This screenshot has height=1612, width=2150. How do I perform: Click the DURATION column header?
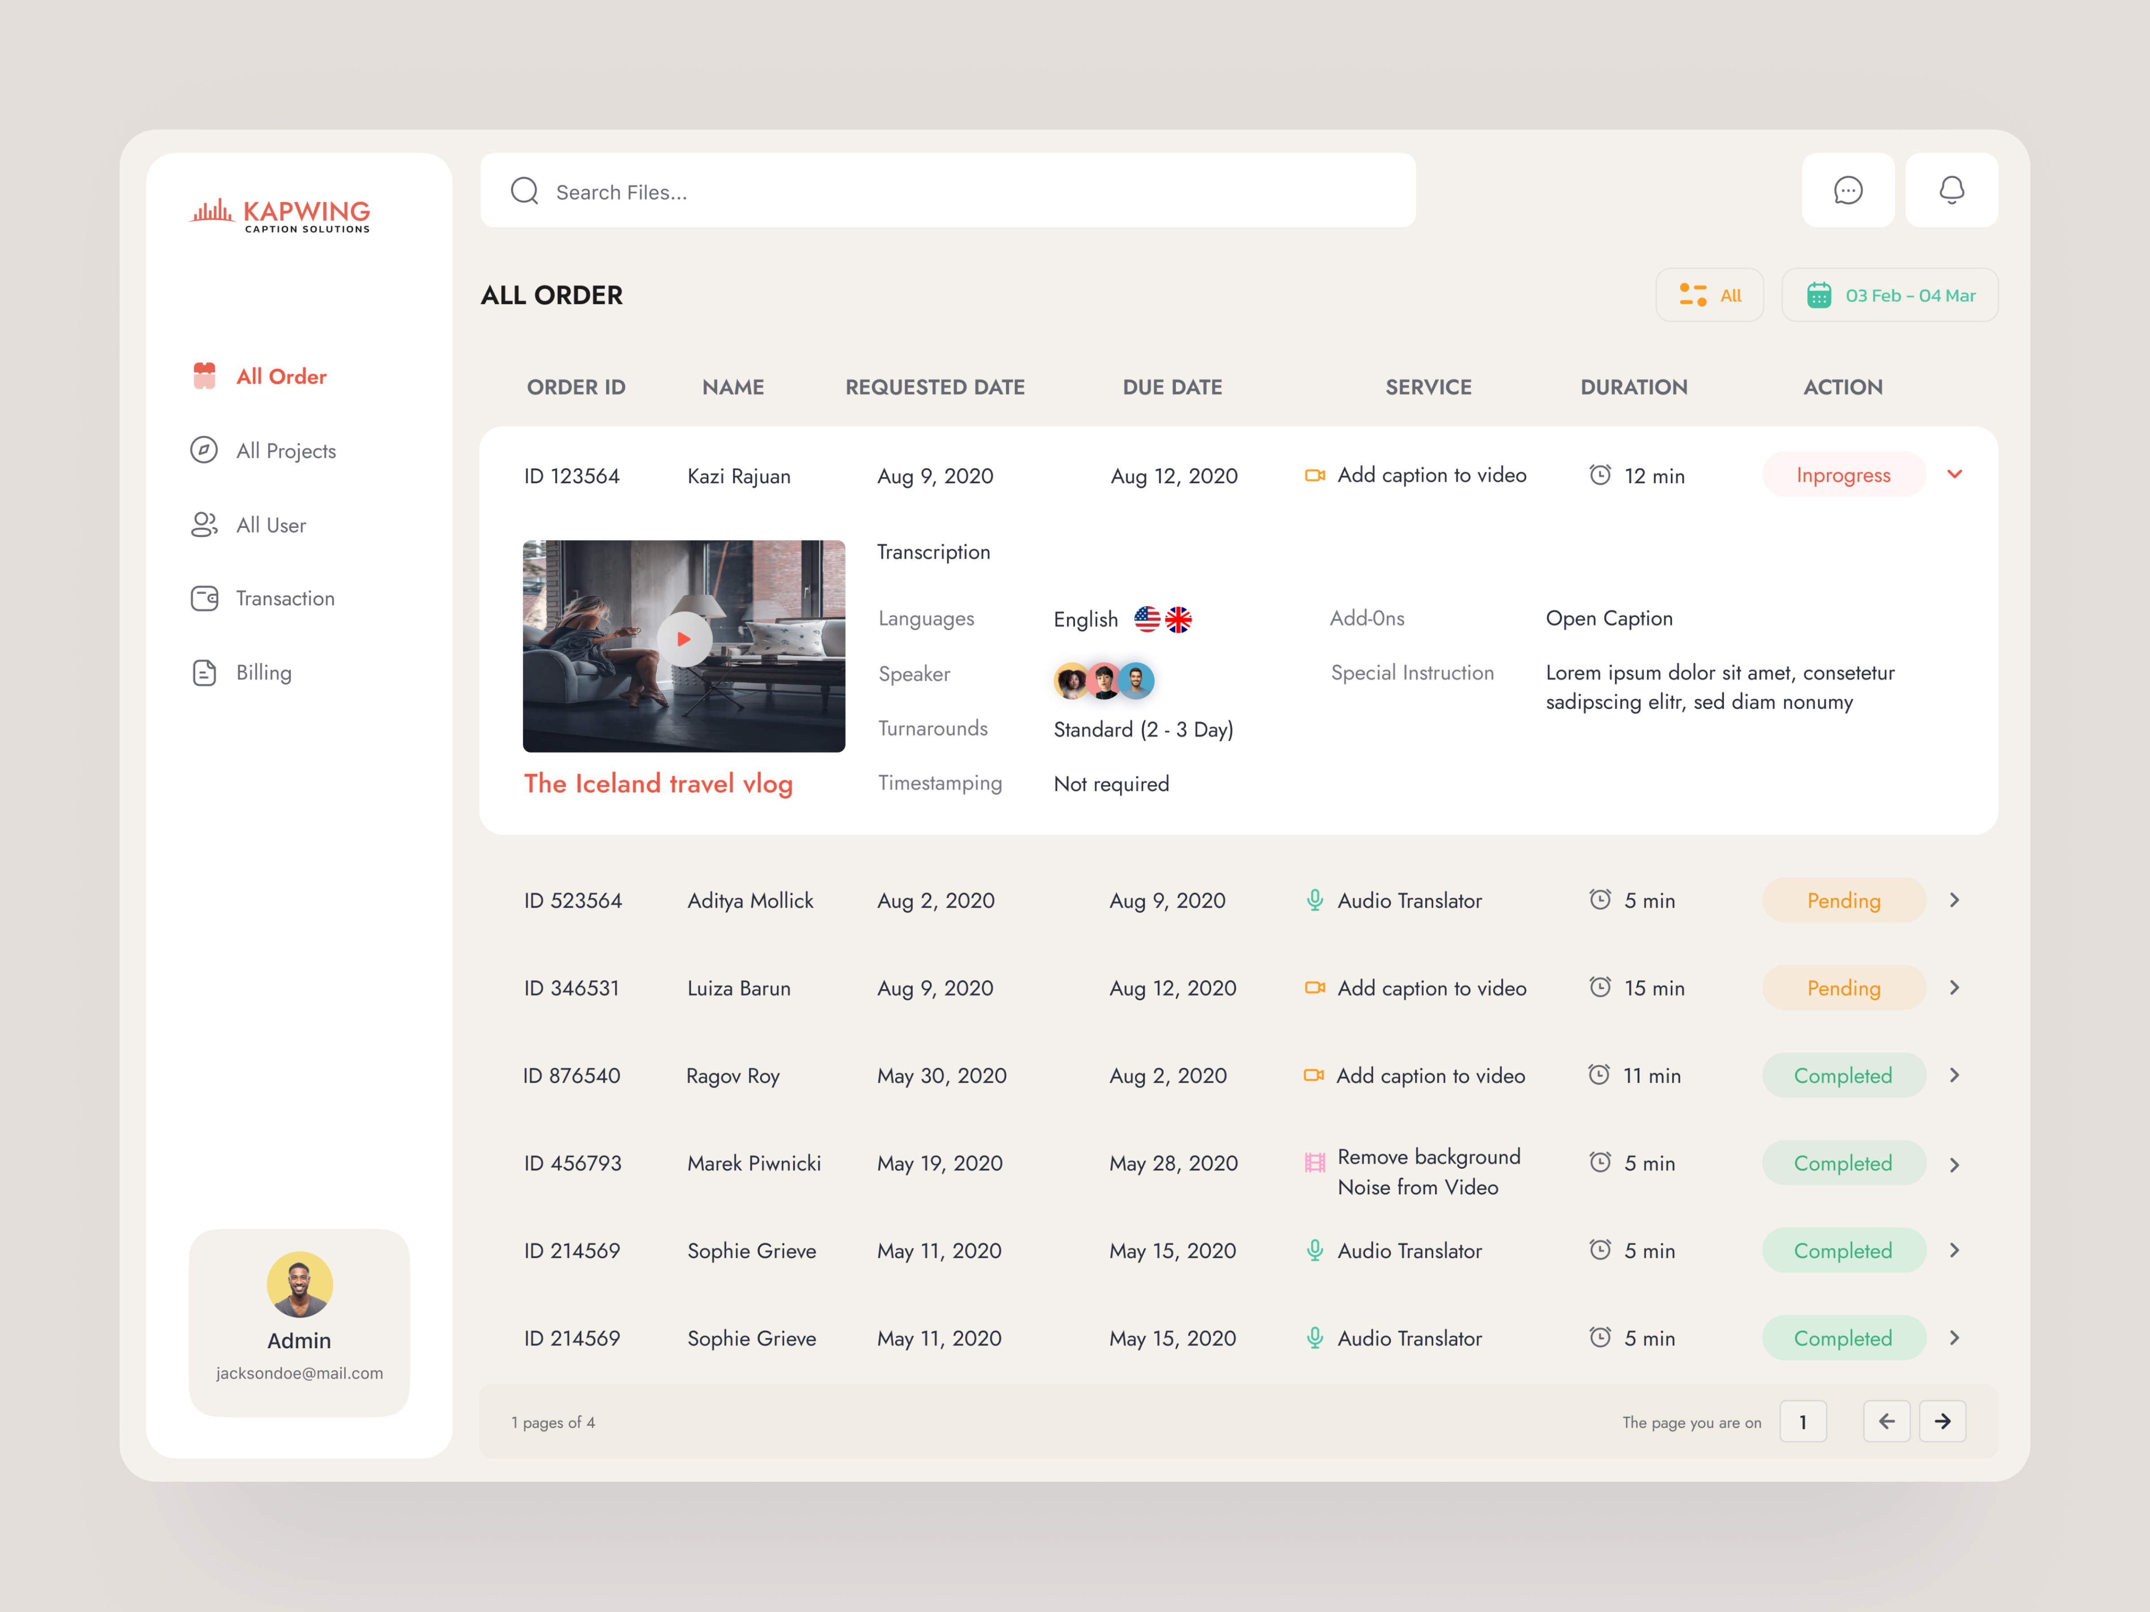[x=1634, y=387]
